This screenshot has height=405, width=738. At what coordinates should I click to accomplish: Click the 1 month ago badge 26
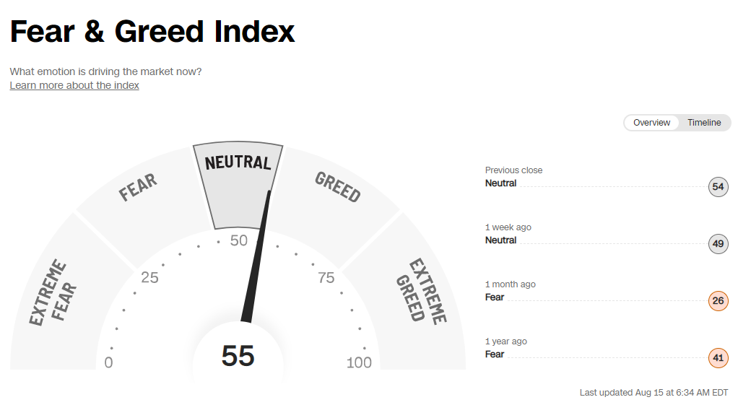[x=718, y=301]
